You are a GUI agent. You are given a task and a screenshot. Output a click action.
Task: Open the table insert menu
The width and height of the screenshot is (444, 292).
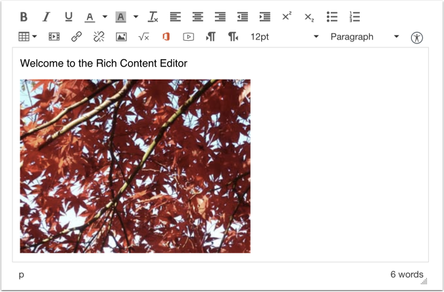[x=28, y=37]
